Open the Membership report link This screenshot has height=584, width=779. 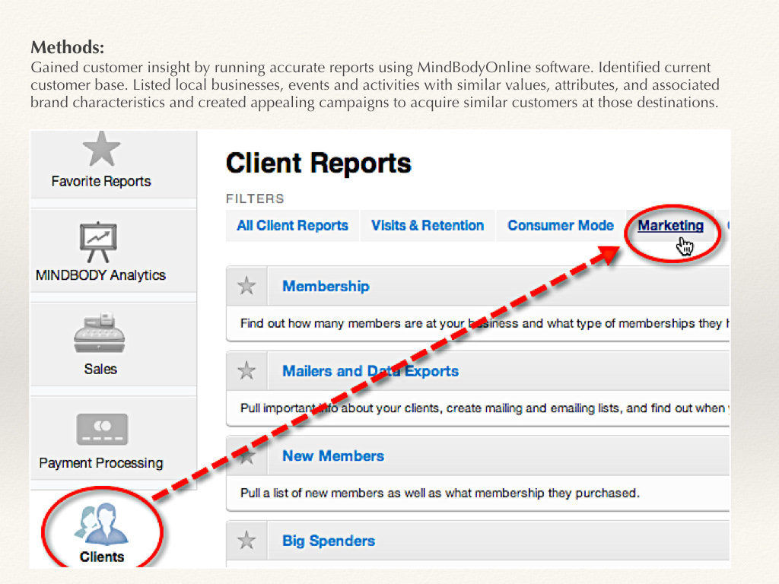click(326, 286)
